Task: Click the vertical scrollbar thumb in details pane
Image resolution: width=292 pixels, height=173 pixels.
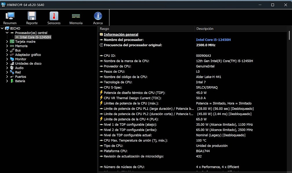Action: click(289, 35)
